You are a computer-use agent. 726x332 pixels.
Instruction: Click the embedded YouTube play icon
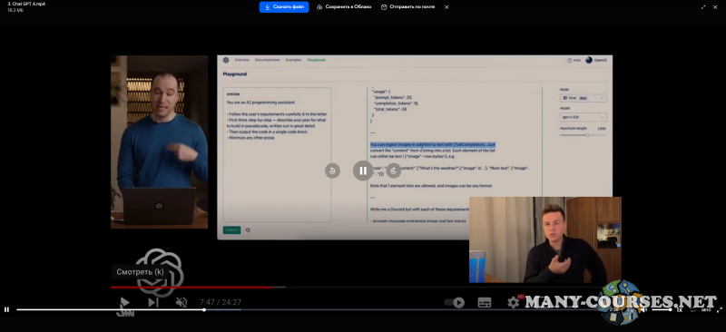point(124,302)
